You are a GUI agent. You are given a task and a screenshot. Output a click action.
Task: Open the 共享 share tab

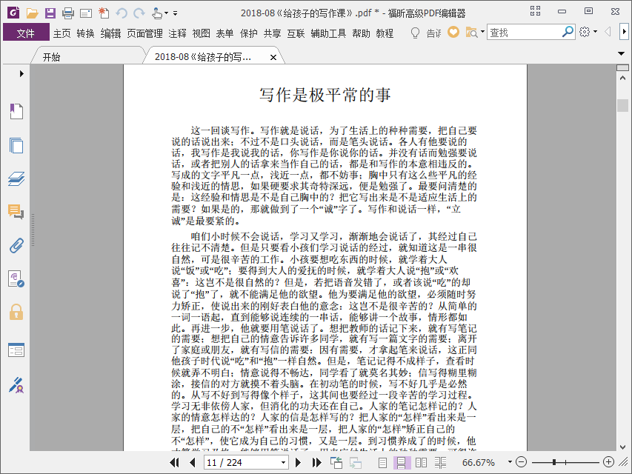click(x=273, y=33)
